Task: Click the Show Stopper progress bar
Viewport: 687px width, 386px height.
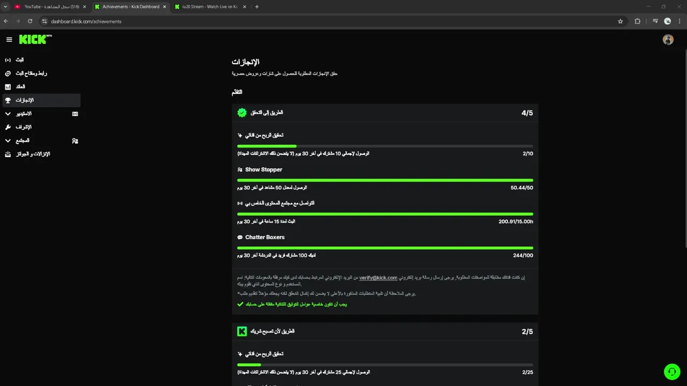Action: [x=385, y=180]
